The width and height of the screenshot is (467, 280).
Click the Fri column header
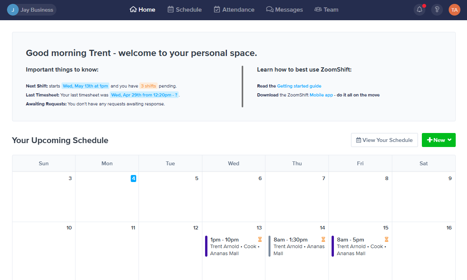tap(360, 163)
